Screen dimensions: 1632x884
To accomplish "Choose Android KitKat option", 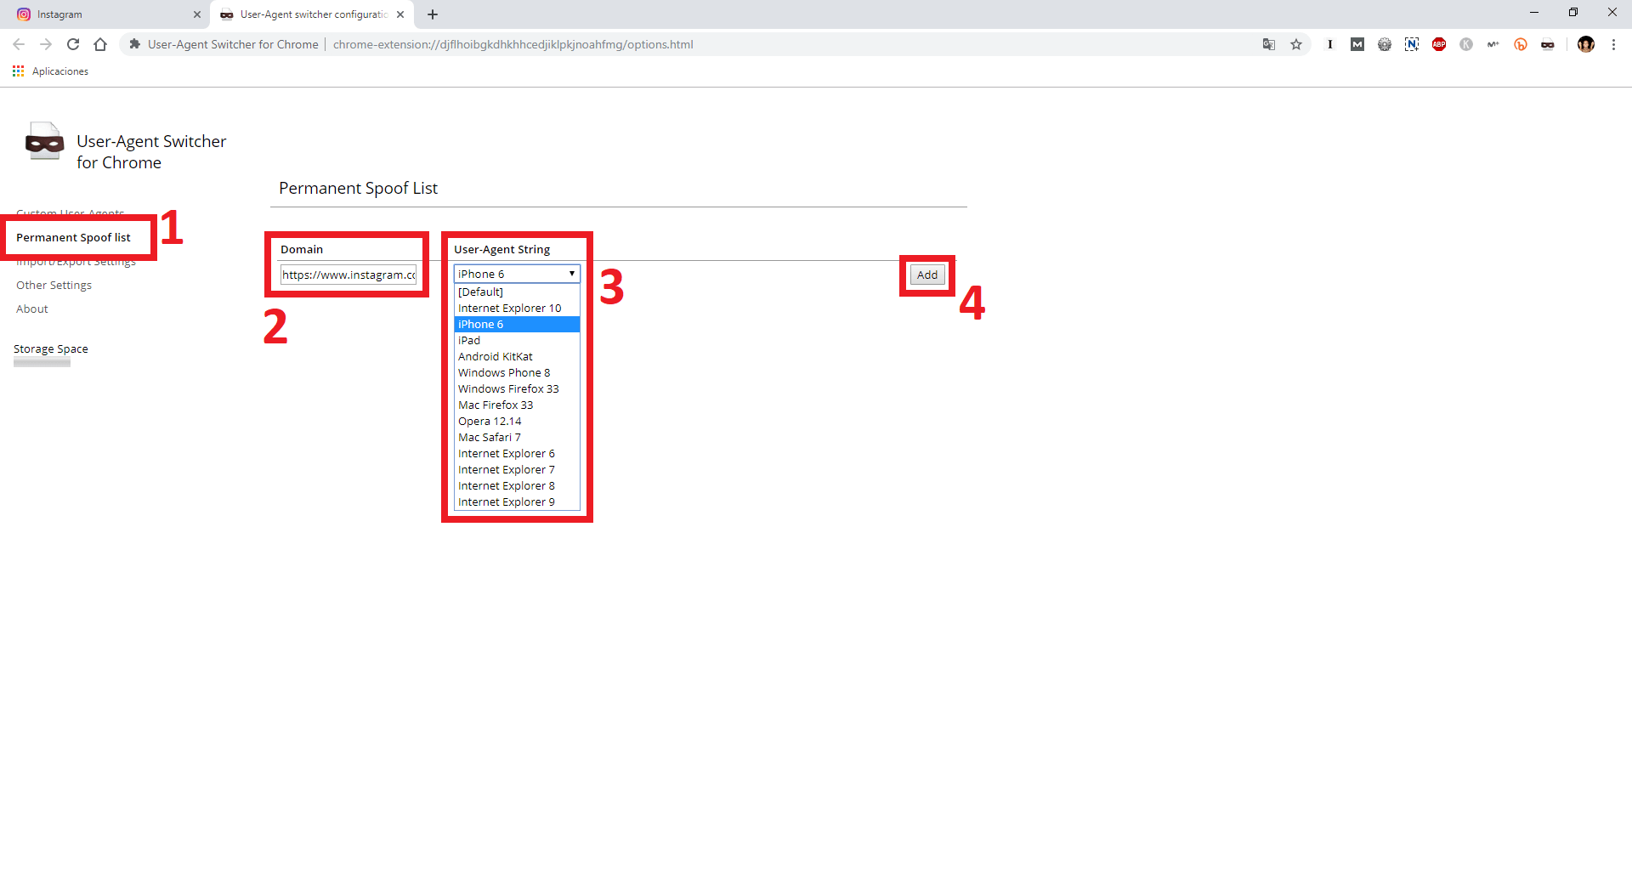I will pyautogui.click(x=517, y=356).
